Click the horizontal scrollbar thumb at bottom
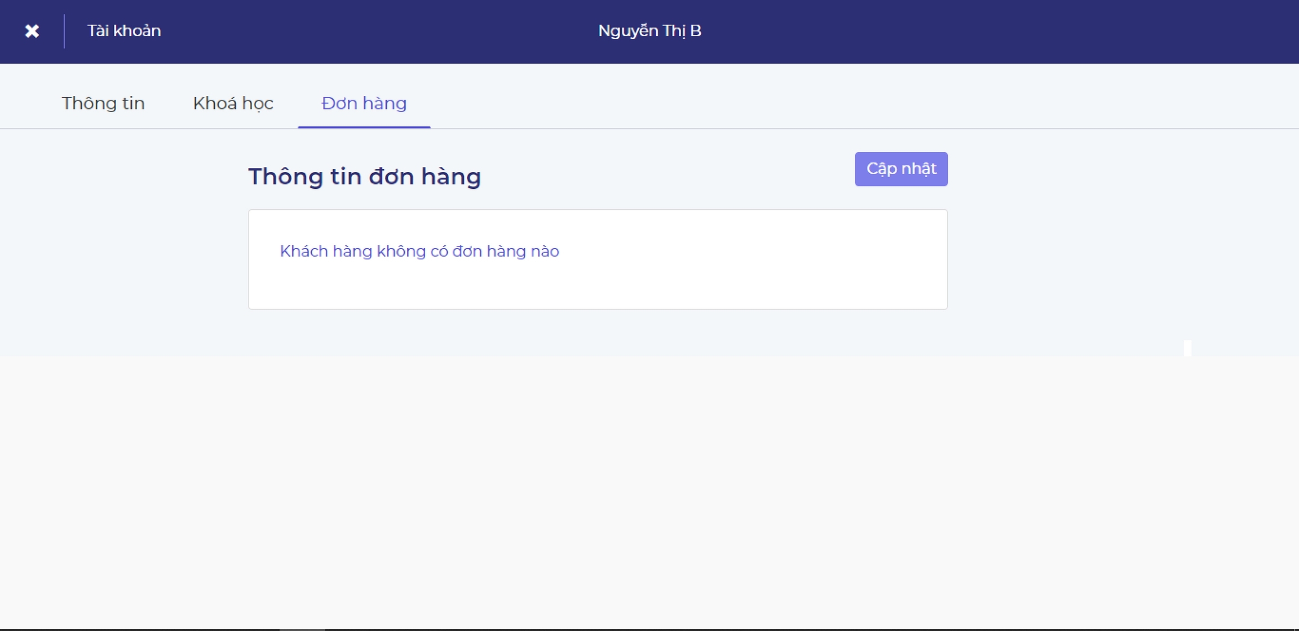The image size is (1299, 631). 302,629
